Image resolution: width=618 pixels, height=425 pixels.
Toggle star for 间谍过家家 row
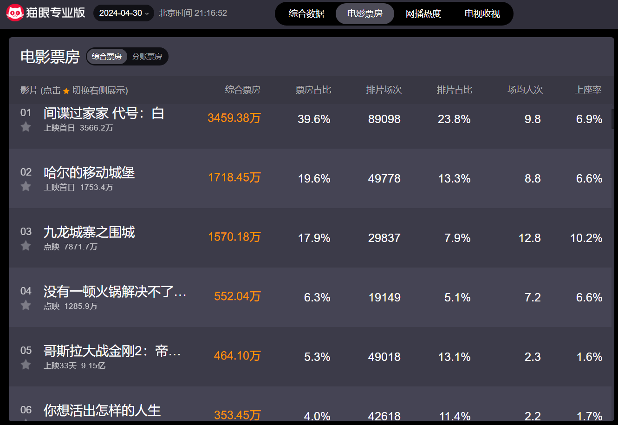coord(26,127)
